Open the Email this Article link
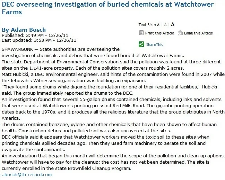The width and height of the screenshot is (225, 180). click(x=198, y=33)
